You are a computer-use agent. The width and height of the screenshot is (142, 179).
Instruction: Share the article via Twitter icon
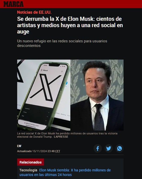pyautogui.click(x=109, y=149)
